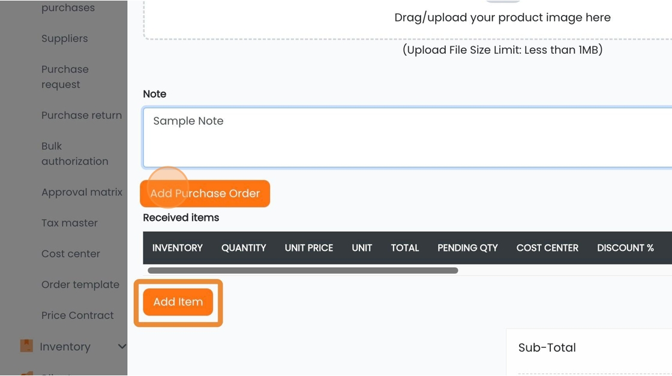Go to Purchase request page
The width and height of the screenshot is (672, 376).
65,77
